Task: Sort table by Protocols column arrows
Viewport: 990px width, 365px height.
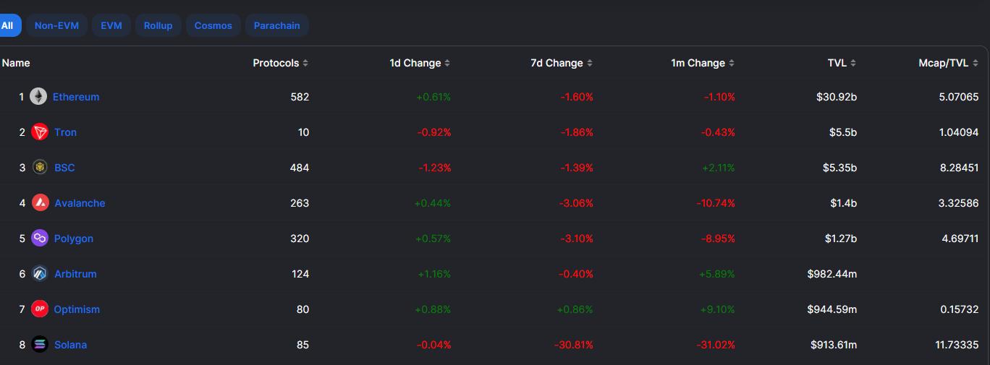Action: point(305,64)
